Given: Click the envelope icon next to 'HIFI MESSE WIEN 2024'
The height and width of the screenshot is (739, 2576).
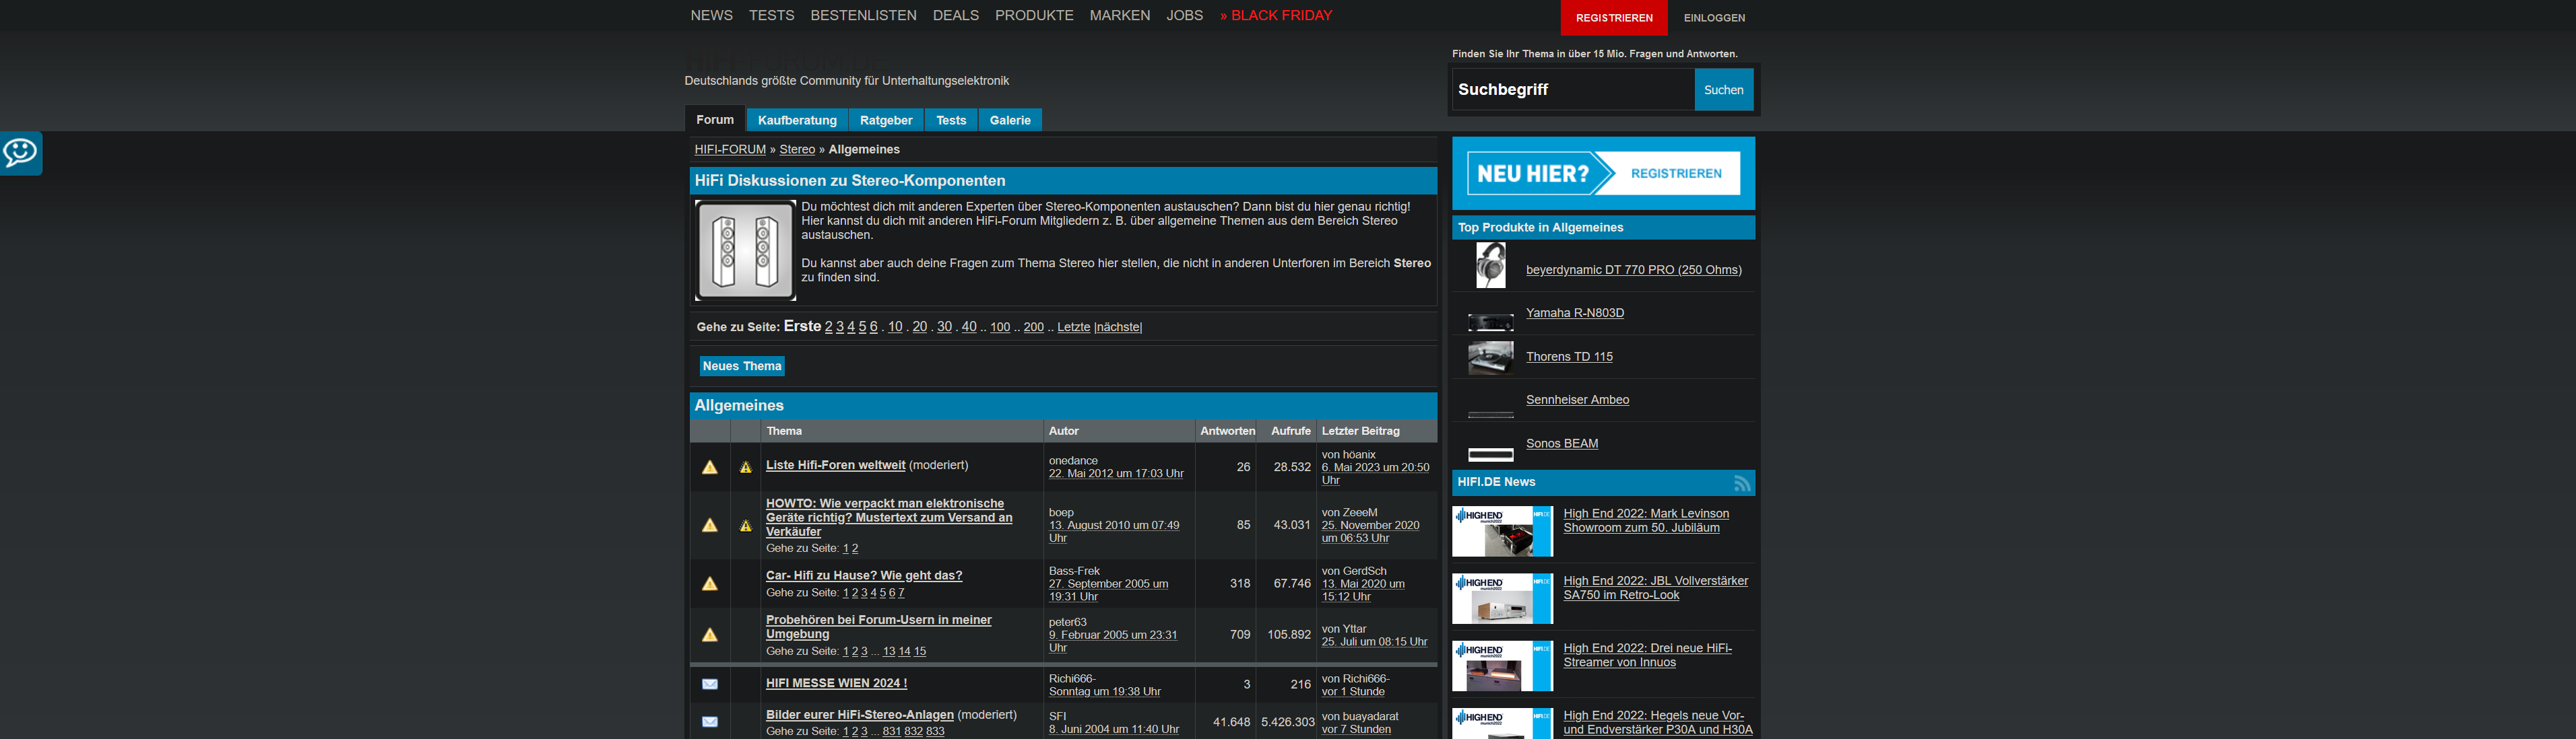Looking at the screenshot, I should pyautogui.click(x=711, y=684).
